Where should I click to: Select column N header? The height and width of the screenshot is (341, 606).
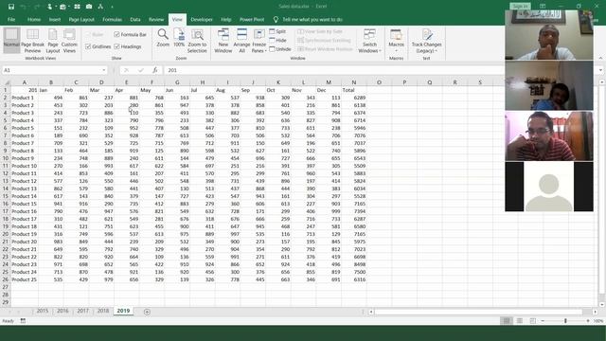(x=353, y=82)
